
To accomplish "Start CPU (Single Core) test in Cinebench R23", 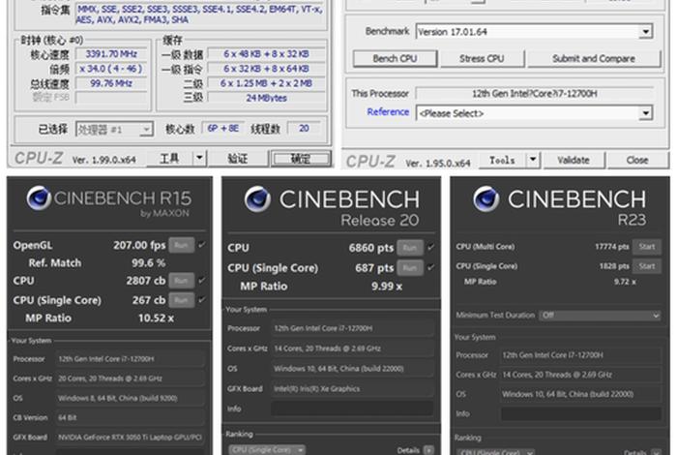I will coord(646,266).
